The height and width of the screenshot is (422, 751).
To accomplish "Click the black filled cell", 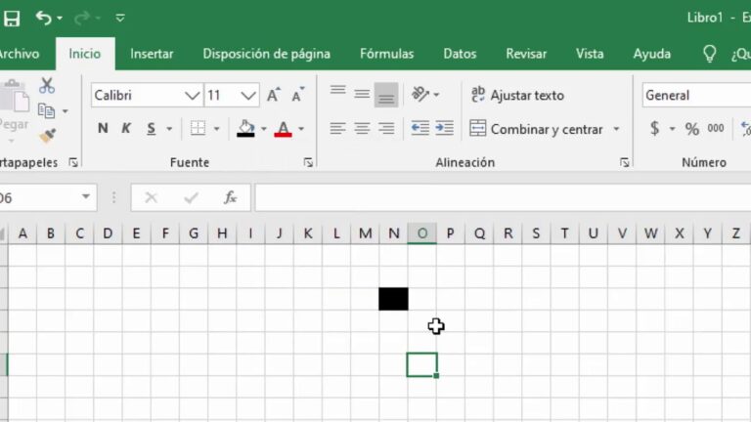I will coord(394,299).
